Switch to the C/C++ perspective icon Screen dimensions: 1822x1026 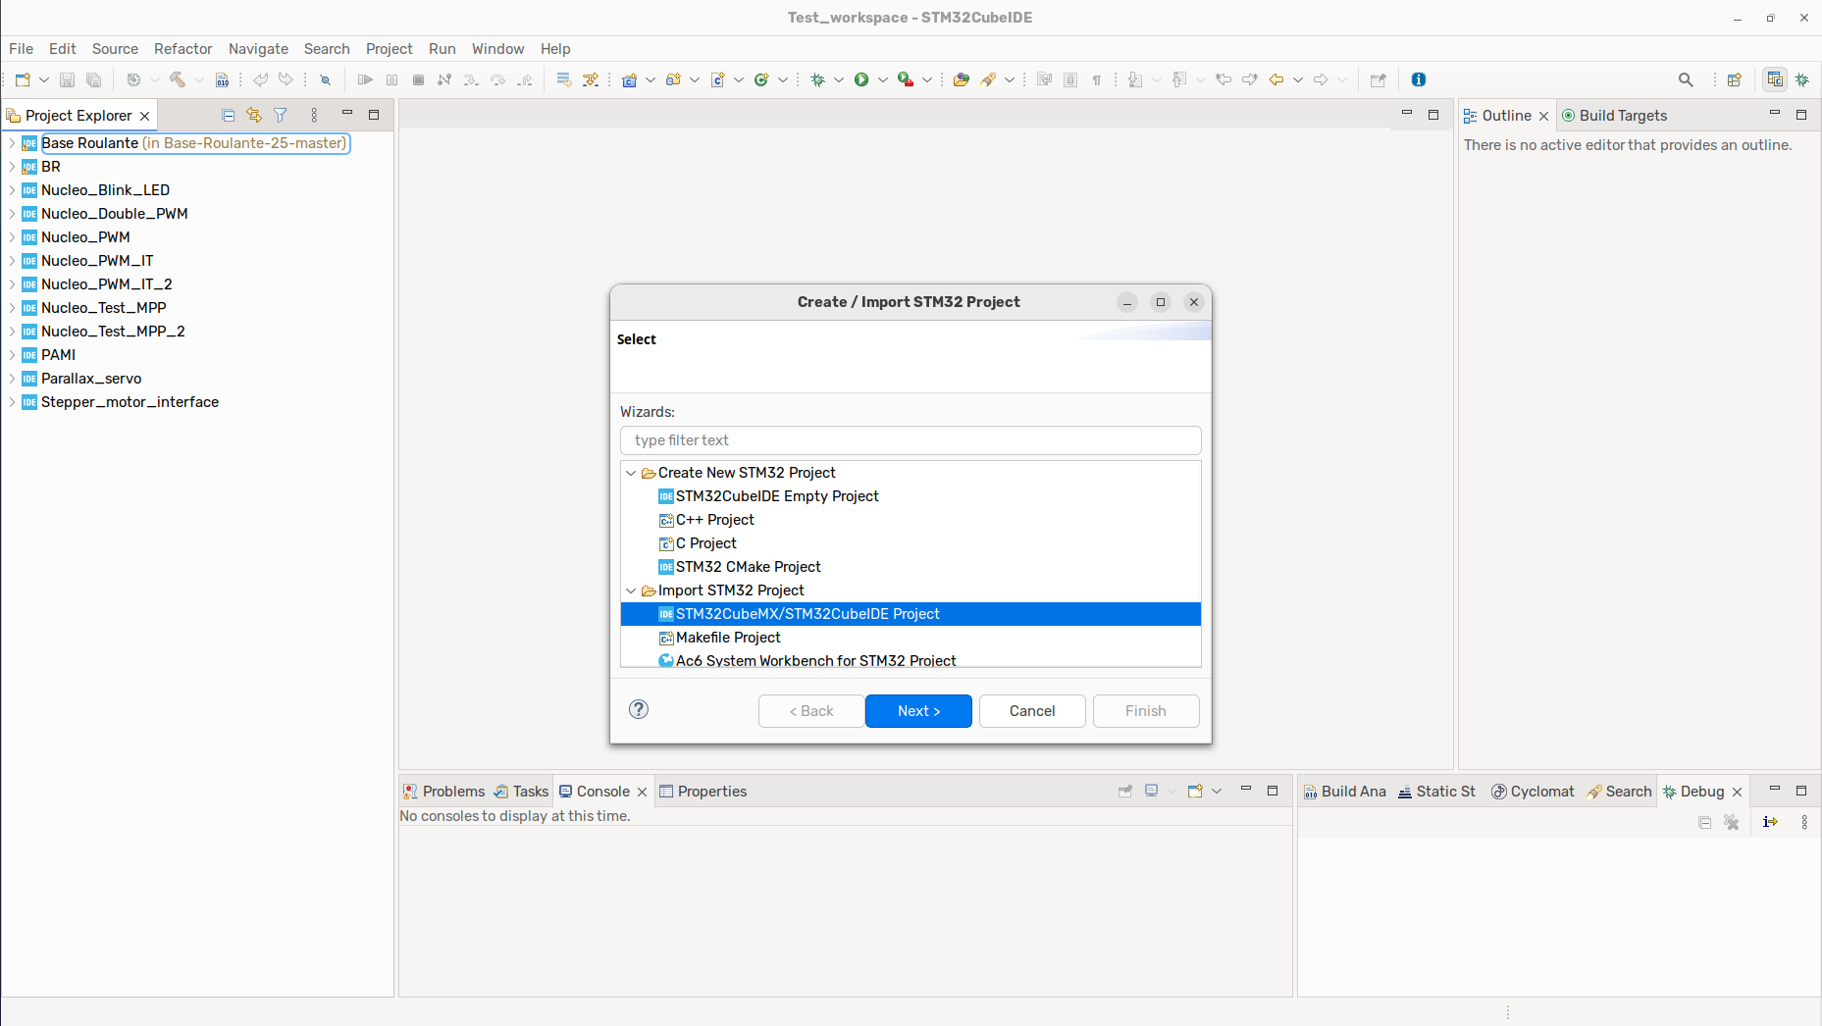[1775, 79]
